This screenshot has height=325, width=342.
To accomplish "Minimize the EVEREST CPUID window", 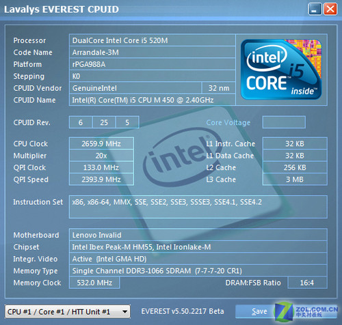I will 315,10.
